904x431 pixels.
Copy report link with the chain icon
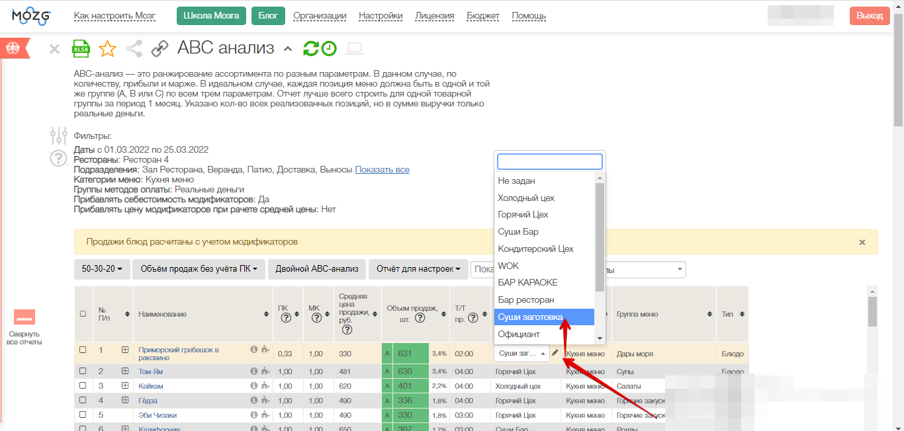[160, 49]
